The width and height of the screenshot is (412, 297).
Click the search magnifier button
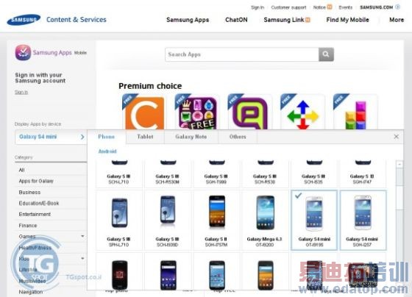pyautogui.click(x=326, y=54)
